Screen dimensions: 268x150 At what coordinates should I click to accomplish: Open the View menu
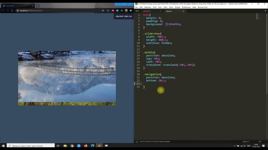pyautogui.click(x=160, y=7)
